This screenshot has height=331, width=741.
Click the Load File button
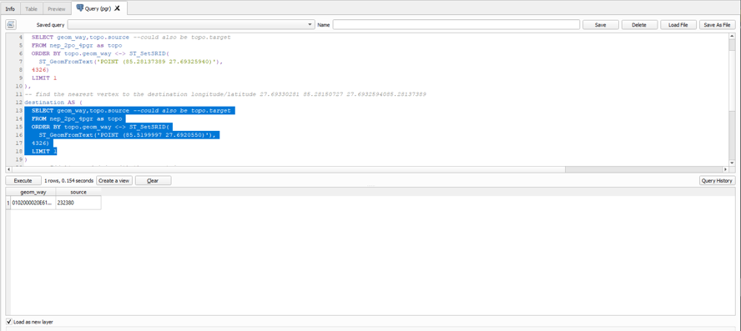point(678,24)
